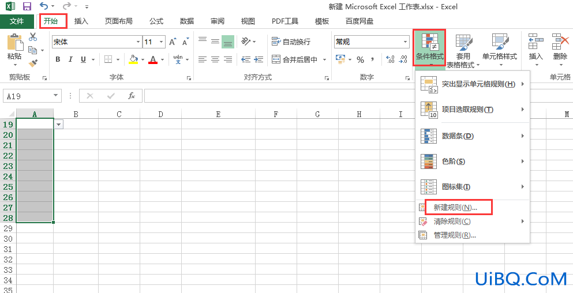Open the 常规 number format dropdown
The image size is (573, 293).
pyautogui.click(x=406, y=42)
